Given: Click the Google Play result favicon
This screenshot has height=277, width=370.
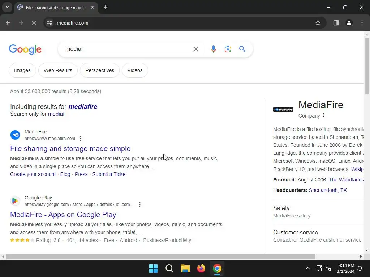Looking at the screenshot, I should tap(15, 201).
